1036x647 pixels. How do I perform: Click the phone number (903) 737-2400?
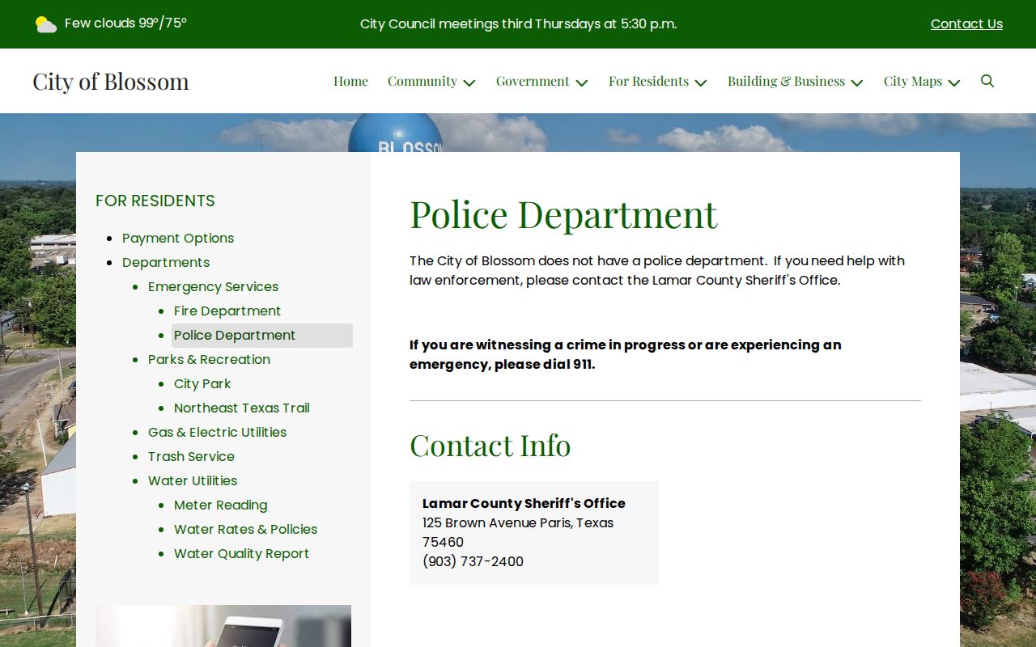tap(473, 561)
